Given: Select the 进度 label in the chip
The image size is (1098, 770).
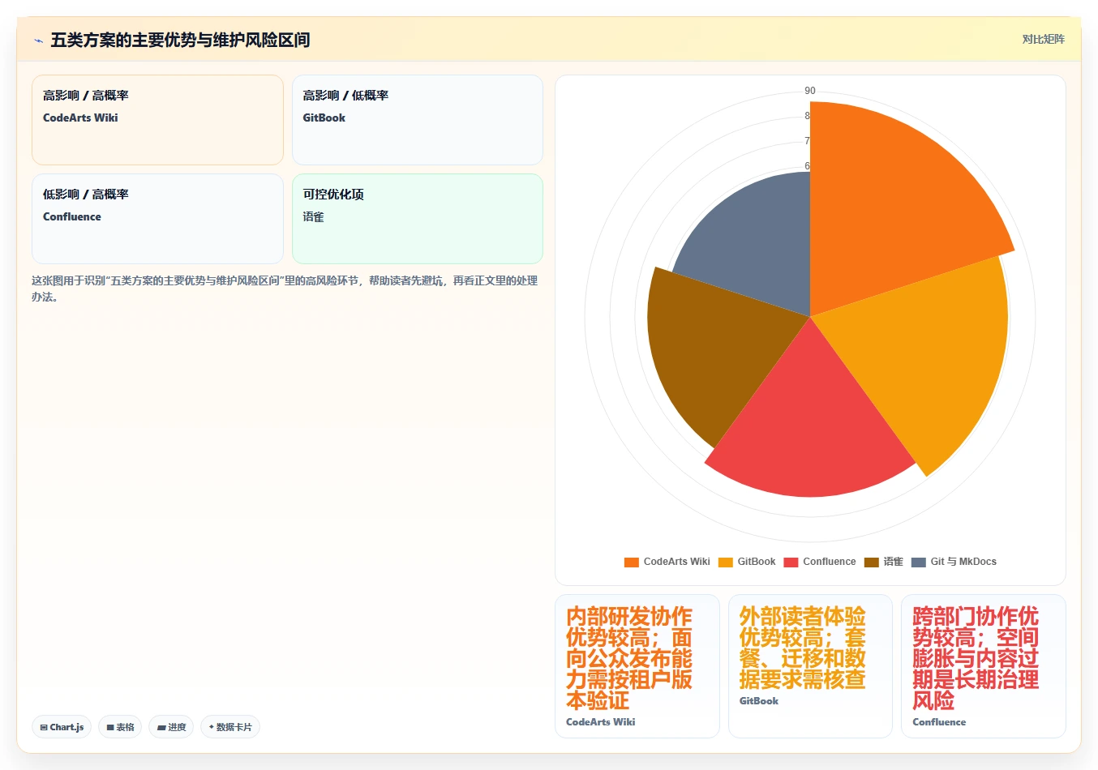Looking at the screenshot, I should tap(177, 727).
